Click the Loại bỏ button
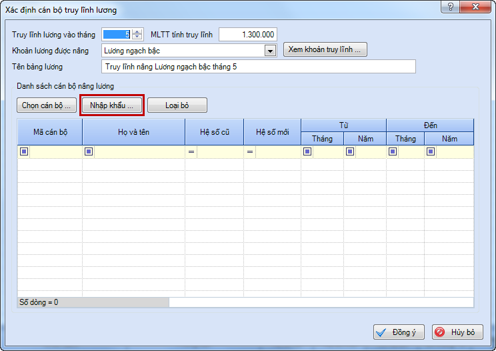 coord(177,105)
